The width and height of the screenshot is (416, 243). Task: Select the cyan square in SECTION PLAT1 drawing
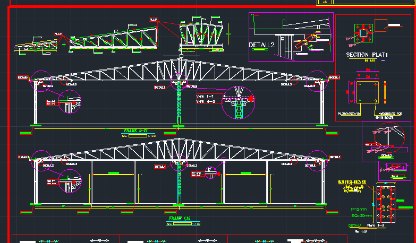tap(363, 33)
